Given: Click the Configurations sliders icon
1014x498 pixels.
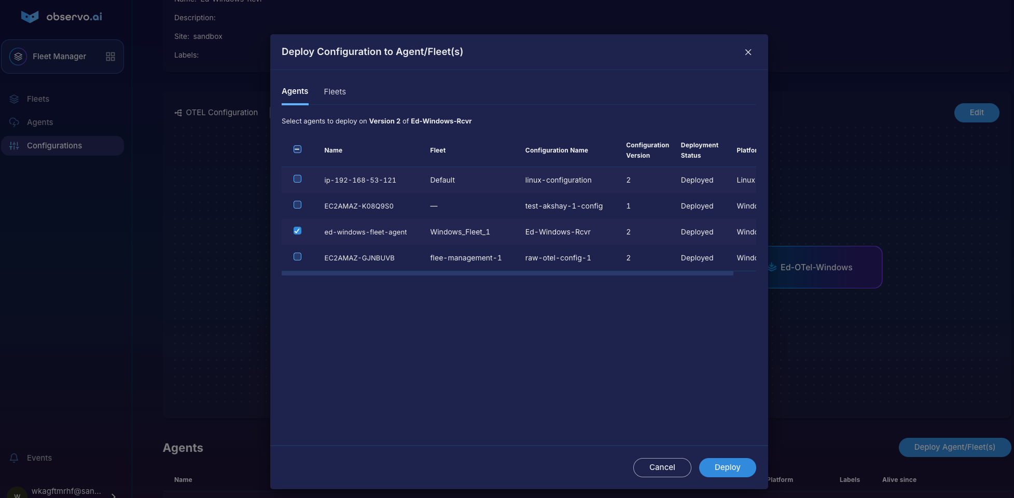Looking at the screenshot, I should click(x=14, y=146).
